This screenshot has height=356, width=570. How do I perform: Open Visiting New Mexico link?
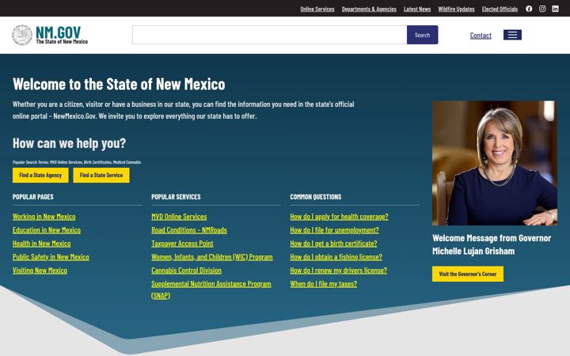coord(40,271)
